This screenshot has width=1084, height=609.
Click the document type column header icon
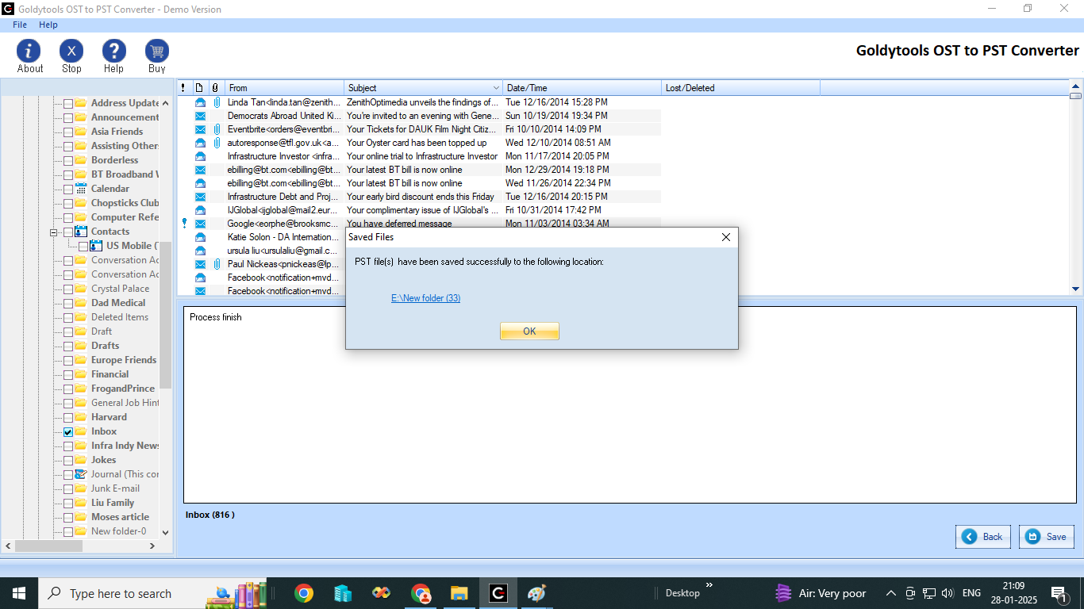pyautogui.click(x=199, y=88)
